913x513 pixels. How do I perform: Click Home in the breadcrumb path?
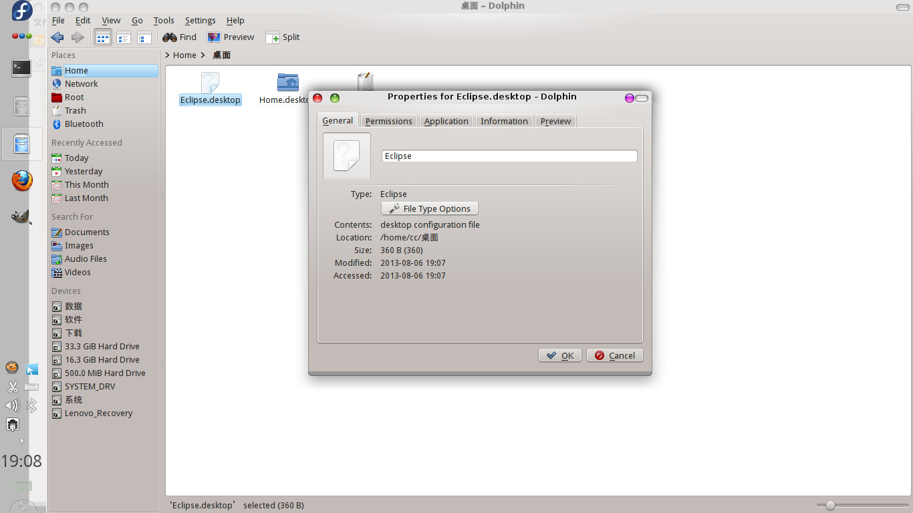click(184, 55)
